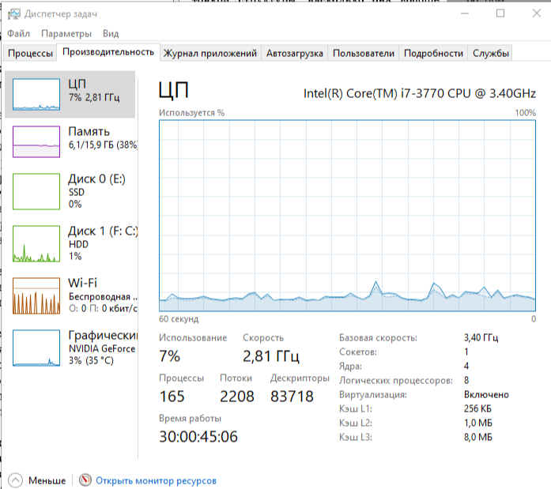Click the Диск 1 HDD 1% label
Image resolution: width=551 pixels, height=489 pixels.
click(103, 243)
